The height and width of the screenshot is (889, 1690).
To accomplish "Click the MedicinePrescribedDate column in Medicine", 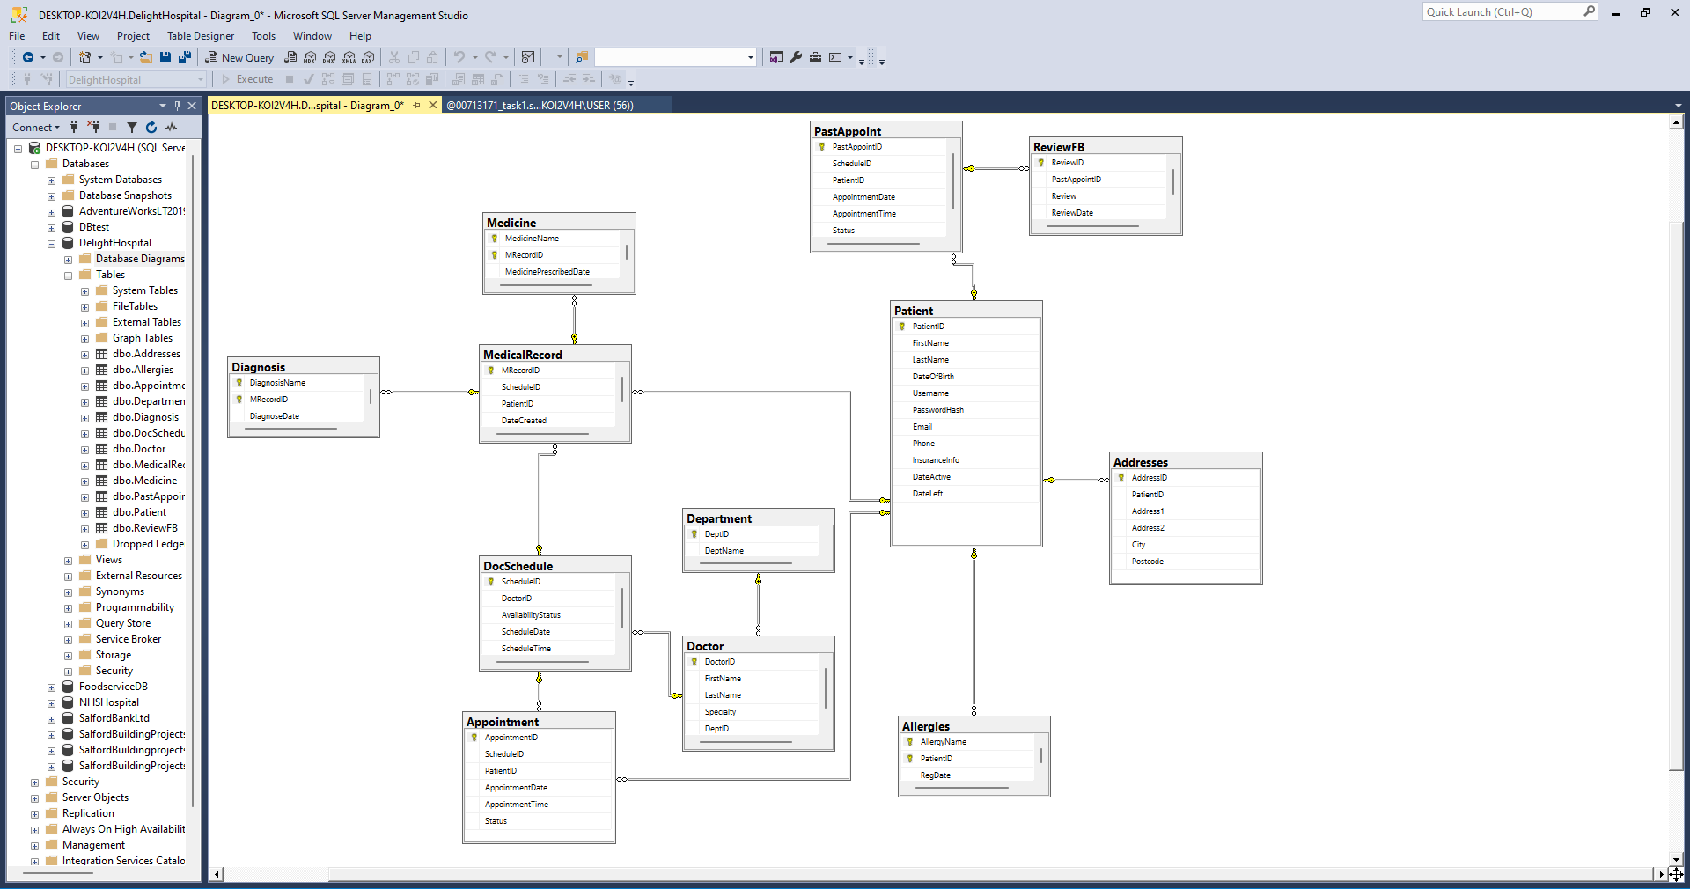I will point(547,272).
